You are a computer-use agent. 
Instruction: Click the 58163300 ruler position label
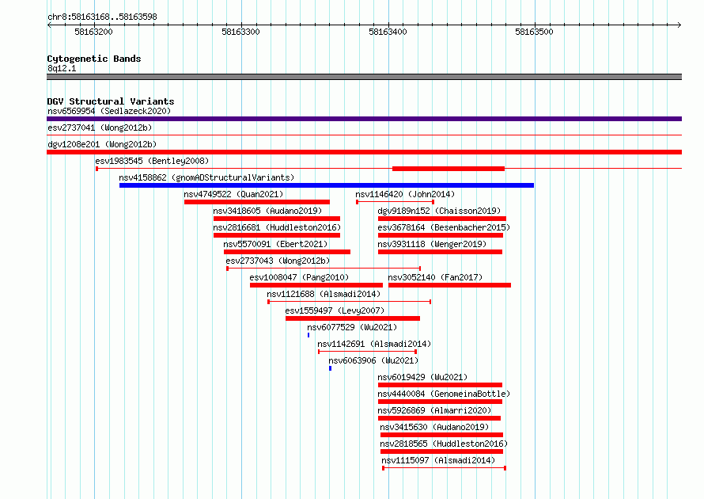click(240, 32)
